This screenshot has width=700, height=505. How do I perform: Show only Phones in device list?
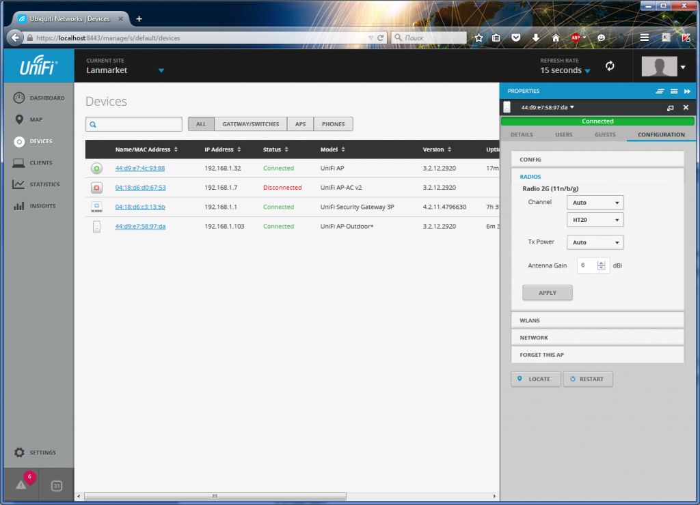click(333, 124)
